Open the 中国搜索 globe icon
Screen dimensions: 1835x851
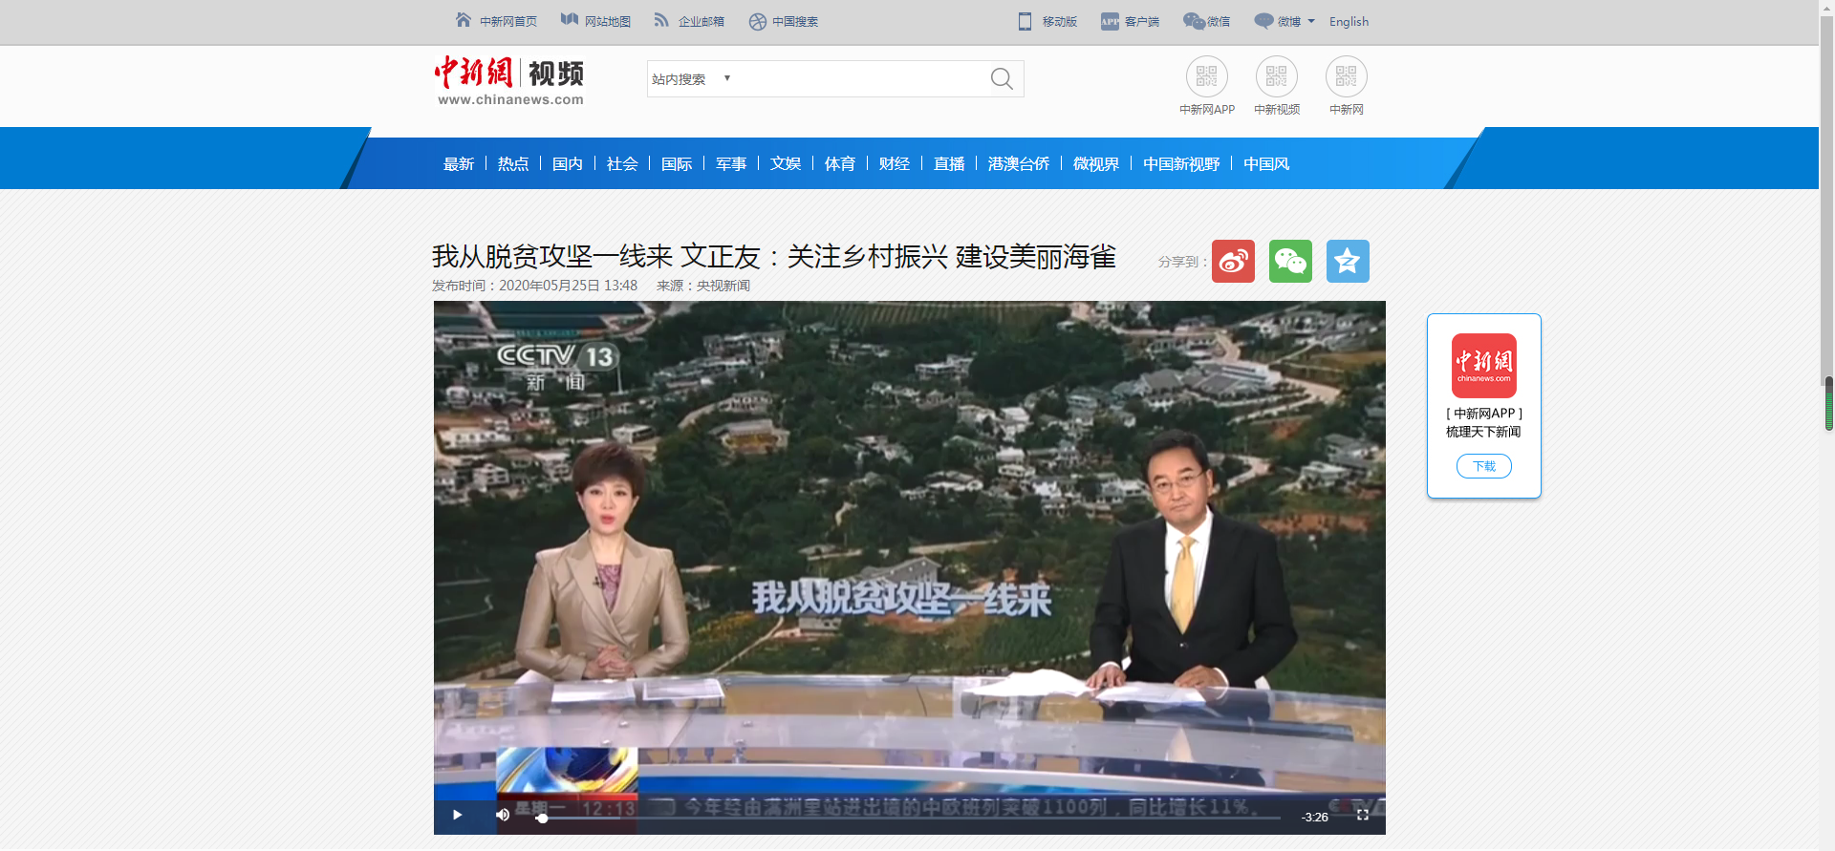point(758,21)
